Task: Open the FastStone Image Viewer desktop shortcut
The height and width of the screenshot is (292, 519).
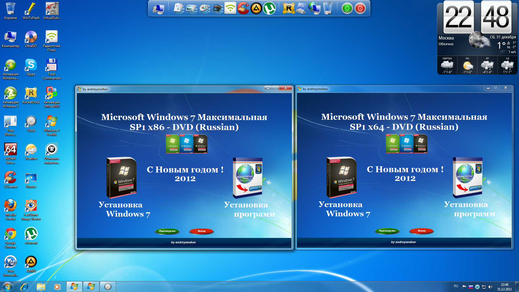Action: (x=31, y=210)
